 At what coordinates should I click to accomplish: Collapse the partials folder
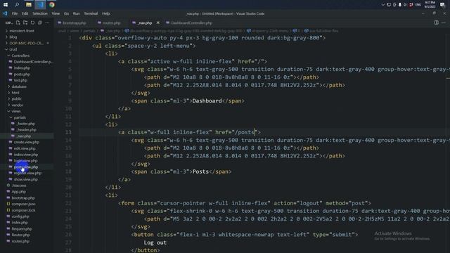click(x=20, y=117)
